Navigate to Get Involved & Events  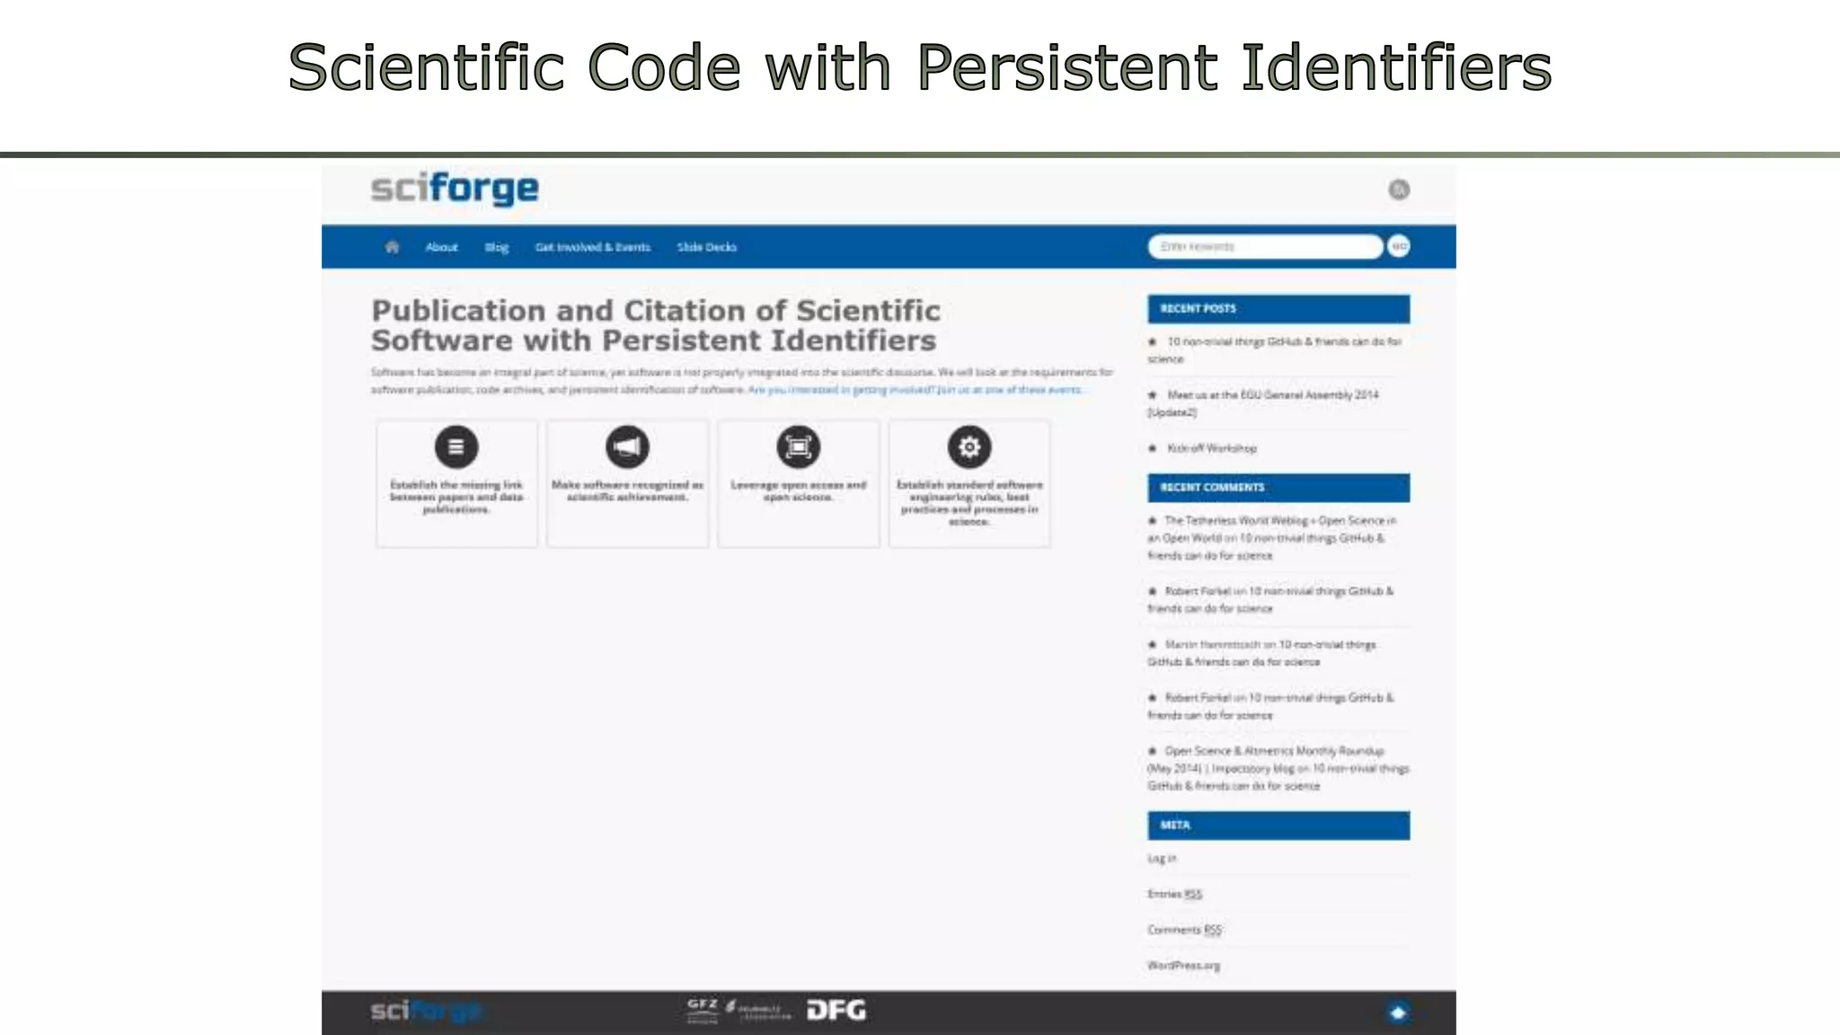[592, 247]
